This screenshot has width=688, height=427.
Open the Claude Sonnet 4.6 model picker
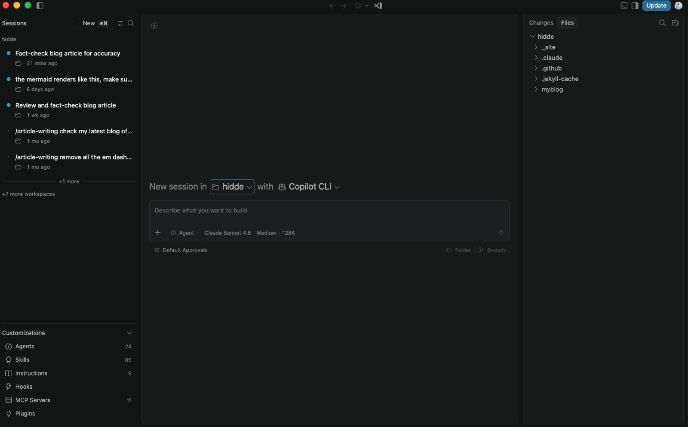[x=227, y=233]
